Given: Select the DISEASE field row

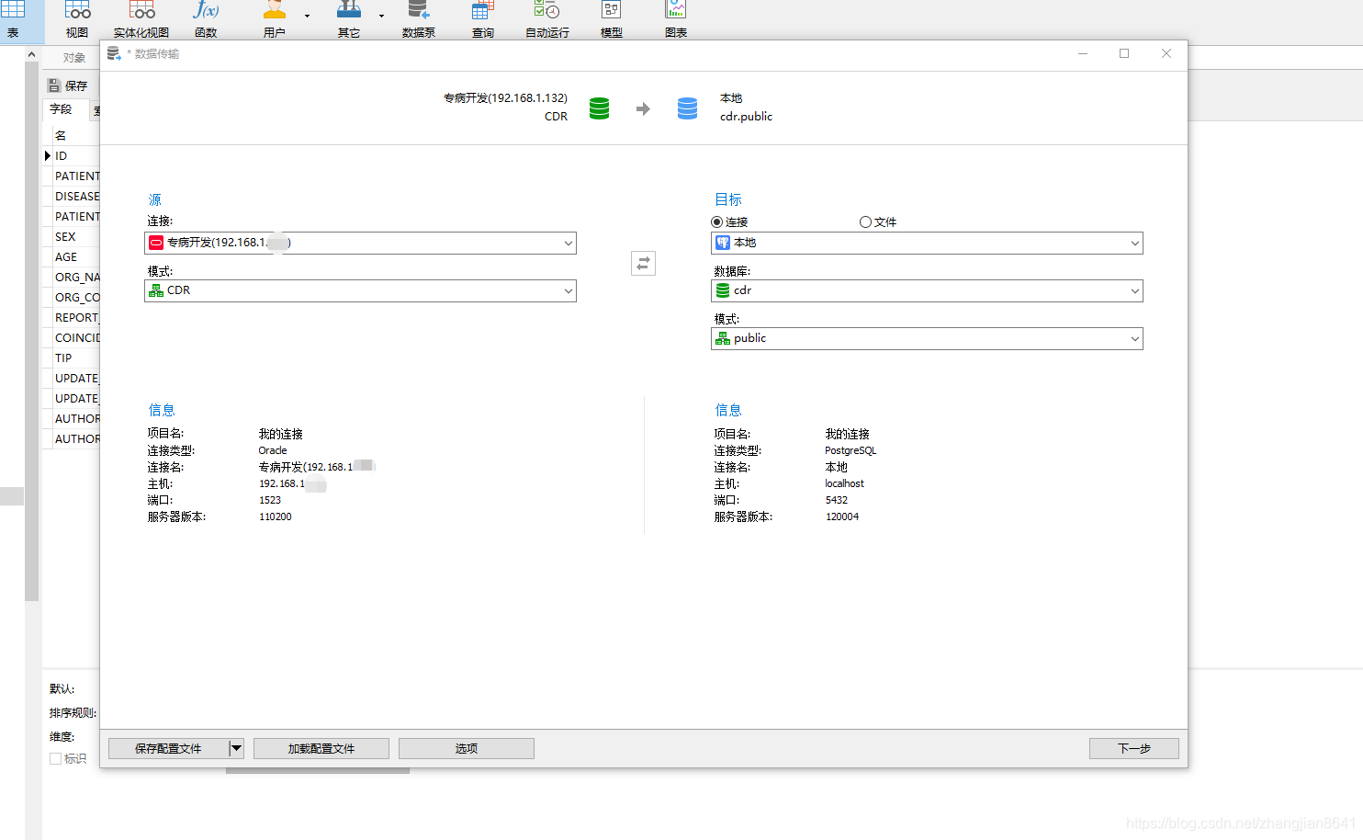Looking at the screenshot, I should (x=72, y=197).
